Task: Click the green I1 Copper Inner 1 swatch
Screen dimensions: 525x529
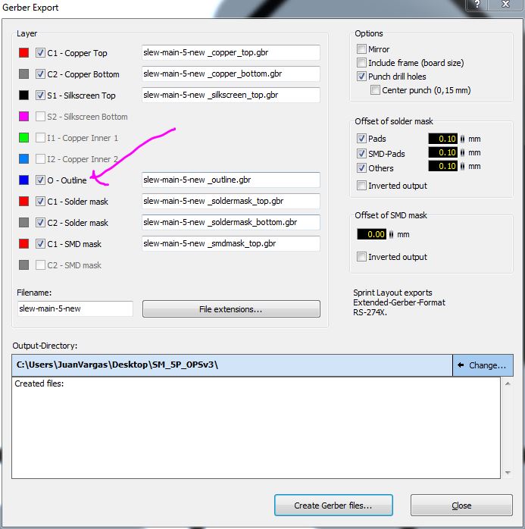Action: (x=23, y=138)
